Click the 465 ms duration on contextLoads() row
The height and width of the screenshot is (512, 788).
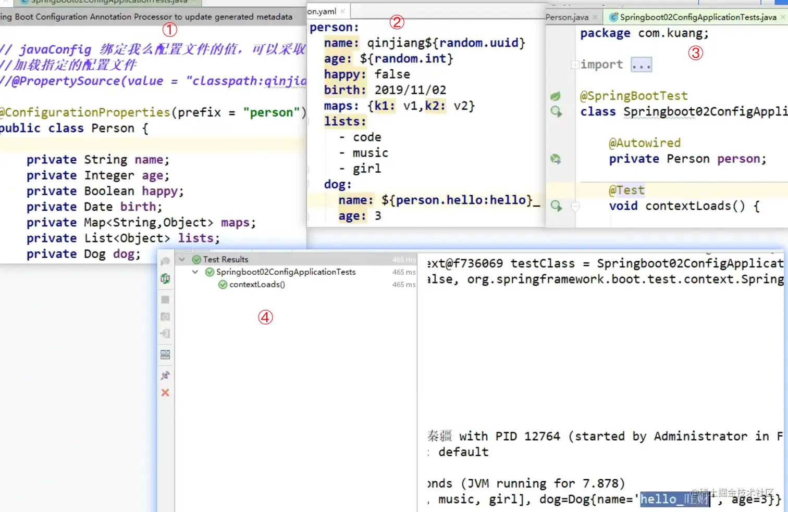click(x=404, y=285)
